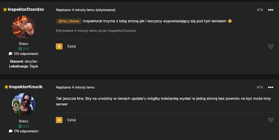
Task: Open the @Pan_Mietek mention
Action: click(69, 21)
